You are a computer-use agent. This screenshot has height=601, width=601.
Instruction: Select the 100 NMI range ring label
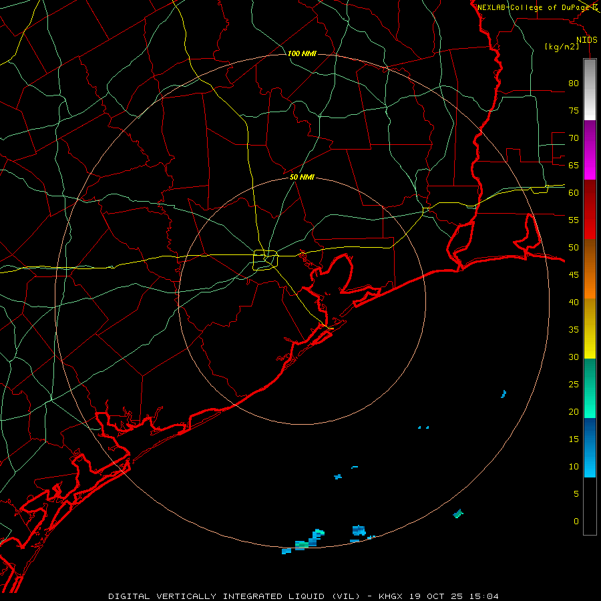coord(302,53)
